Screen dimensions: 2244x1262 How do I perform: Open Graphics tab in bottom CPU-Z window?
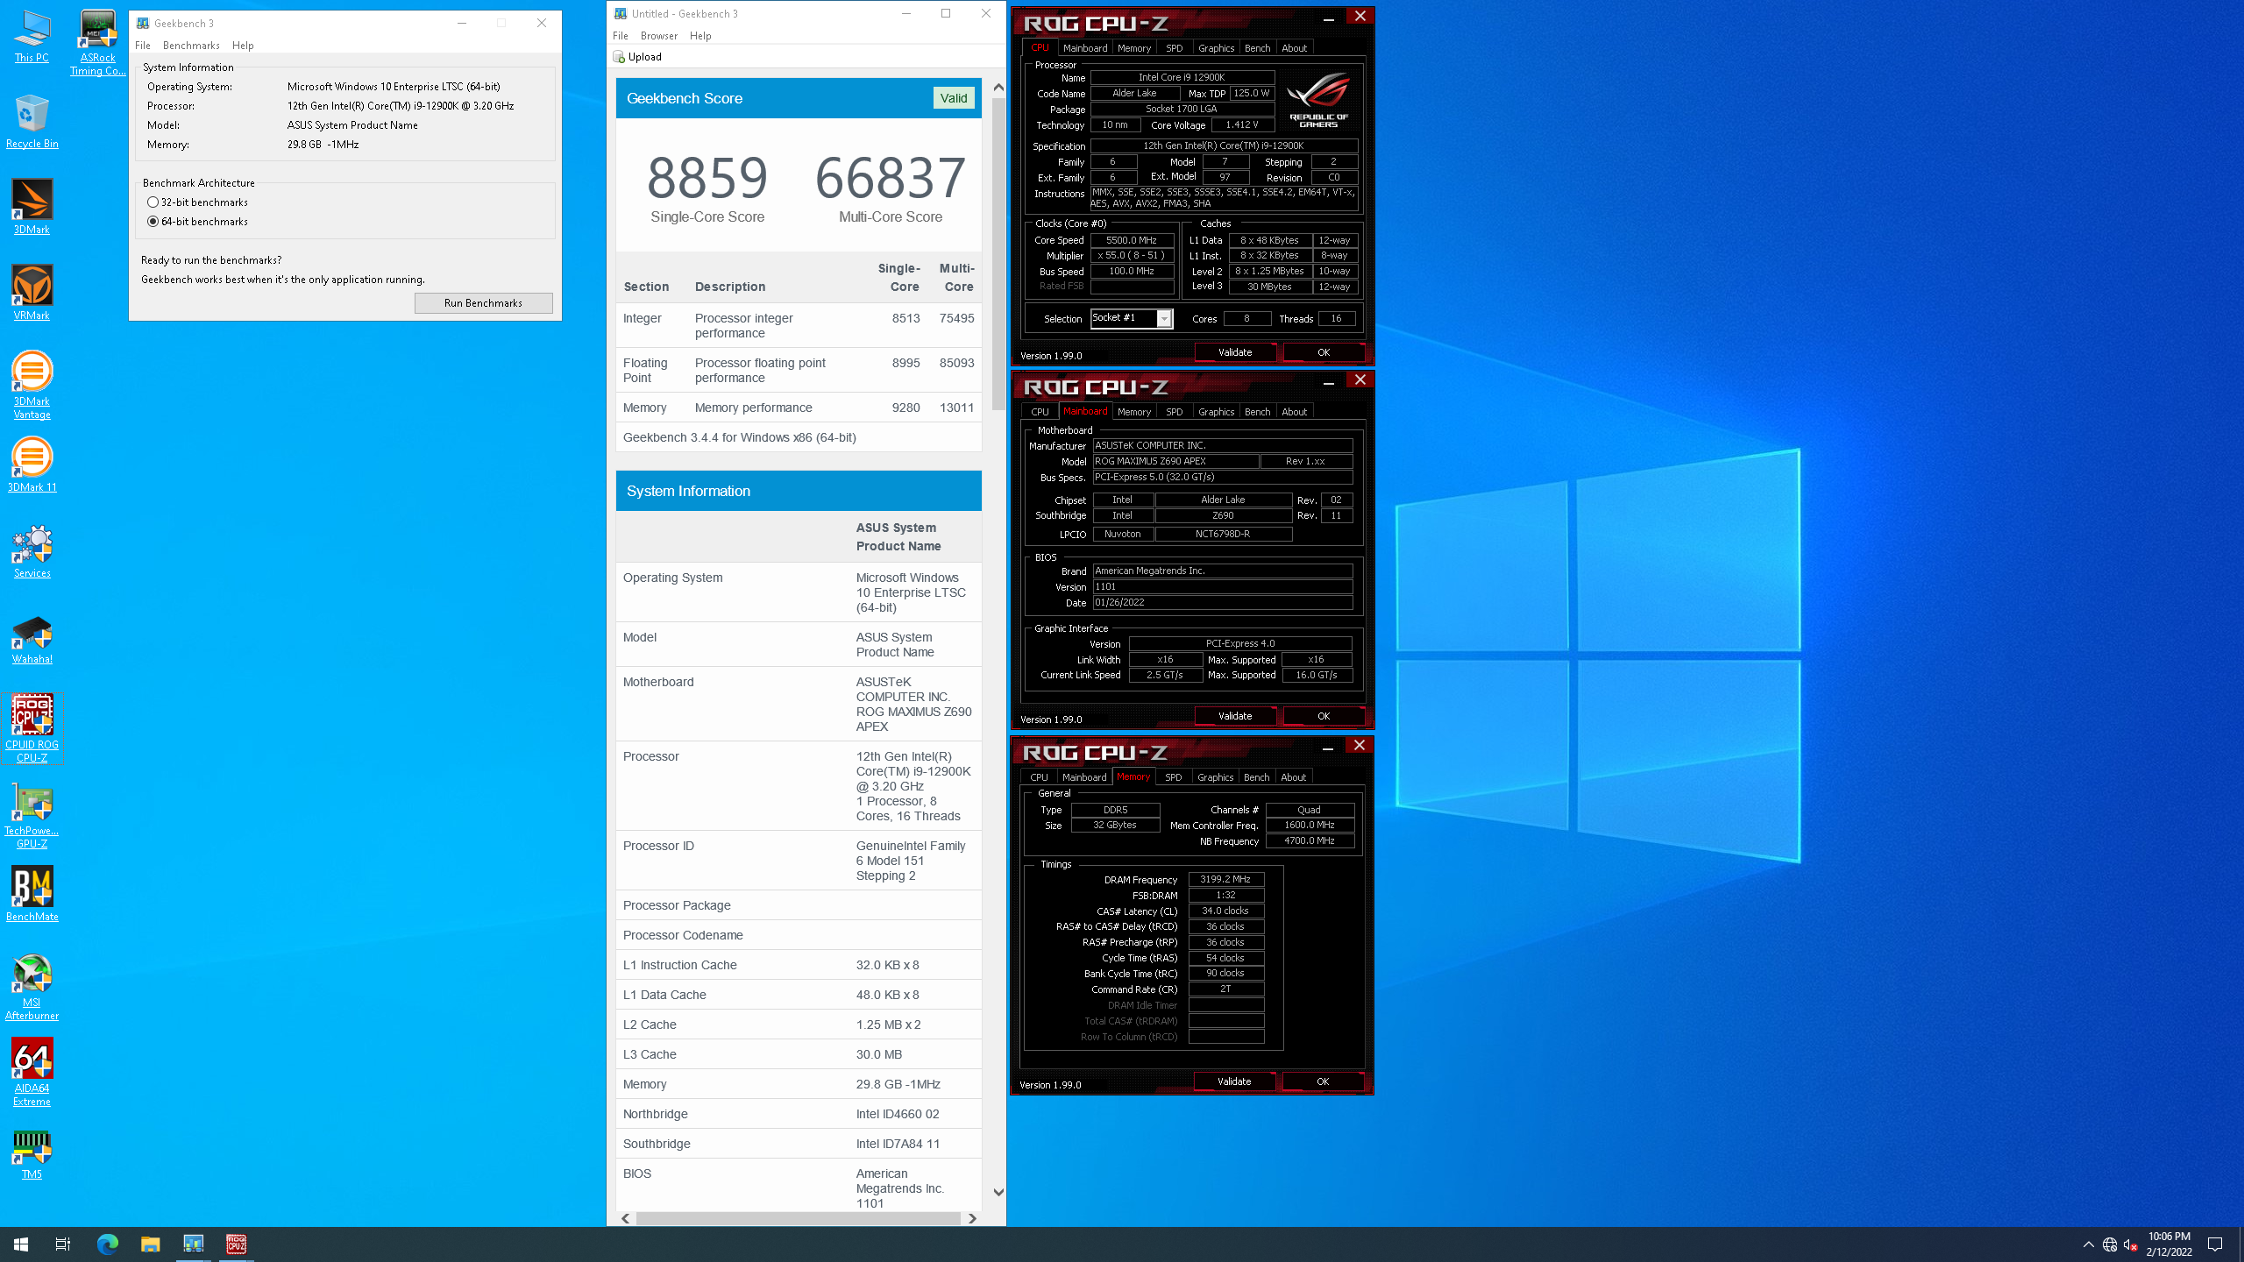(x=1215, y=777)
